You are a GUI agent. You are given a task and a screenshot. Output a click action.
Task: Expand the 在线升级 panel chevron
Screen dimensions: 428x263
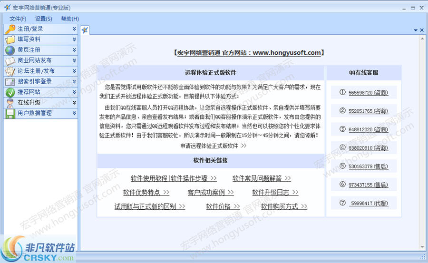[x=74, y=103]
